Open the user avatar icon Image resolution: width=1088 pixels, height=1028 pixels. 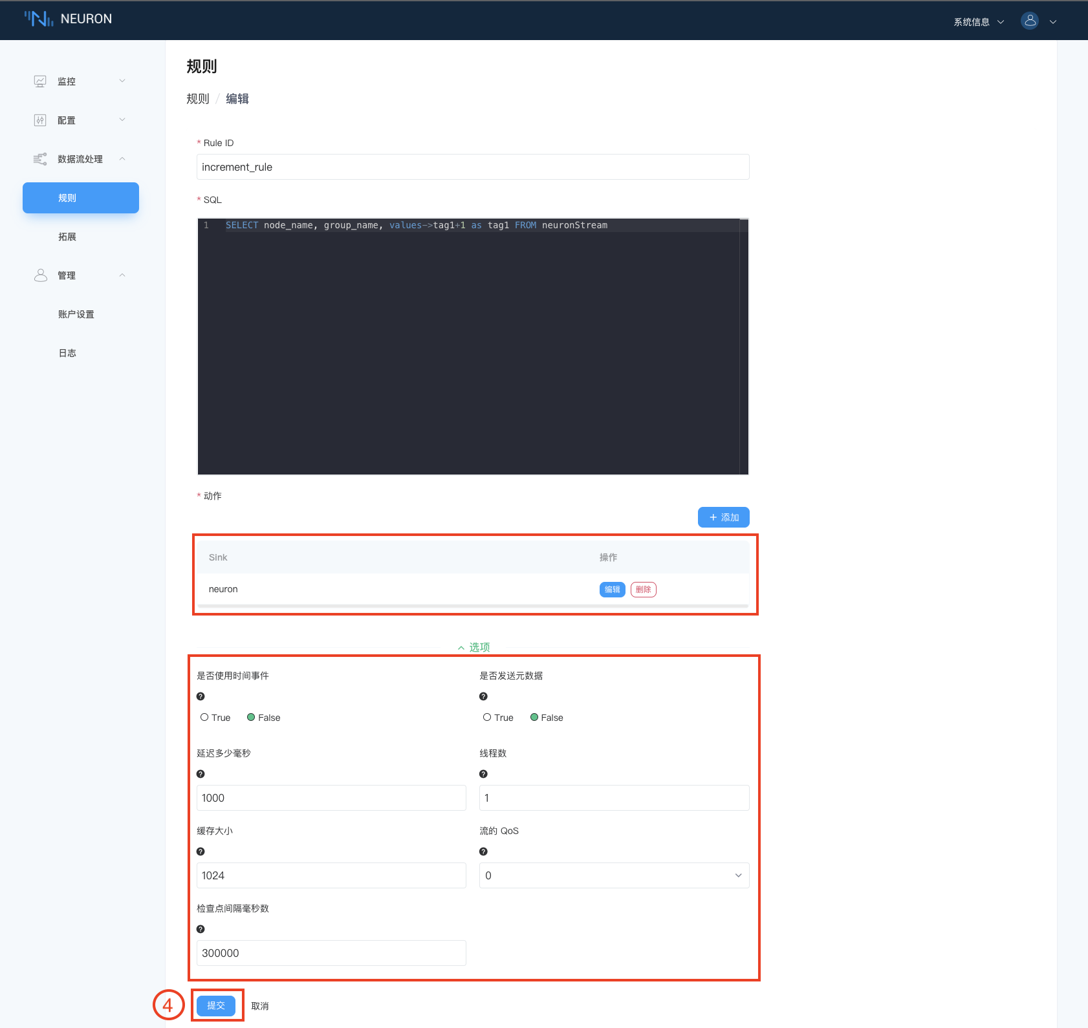click(1030, 21)
